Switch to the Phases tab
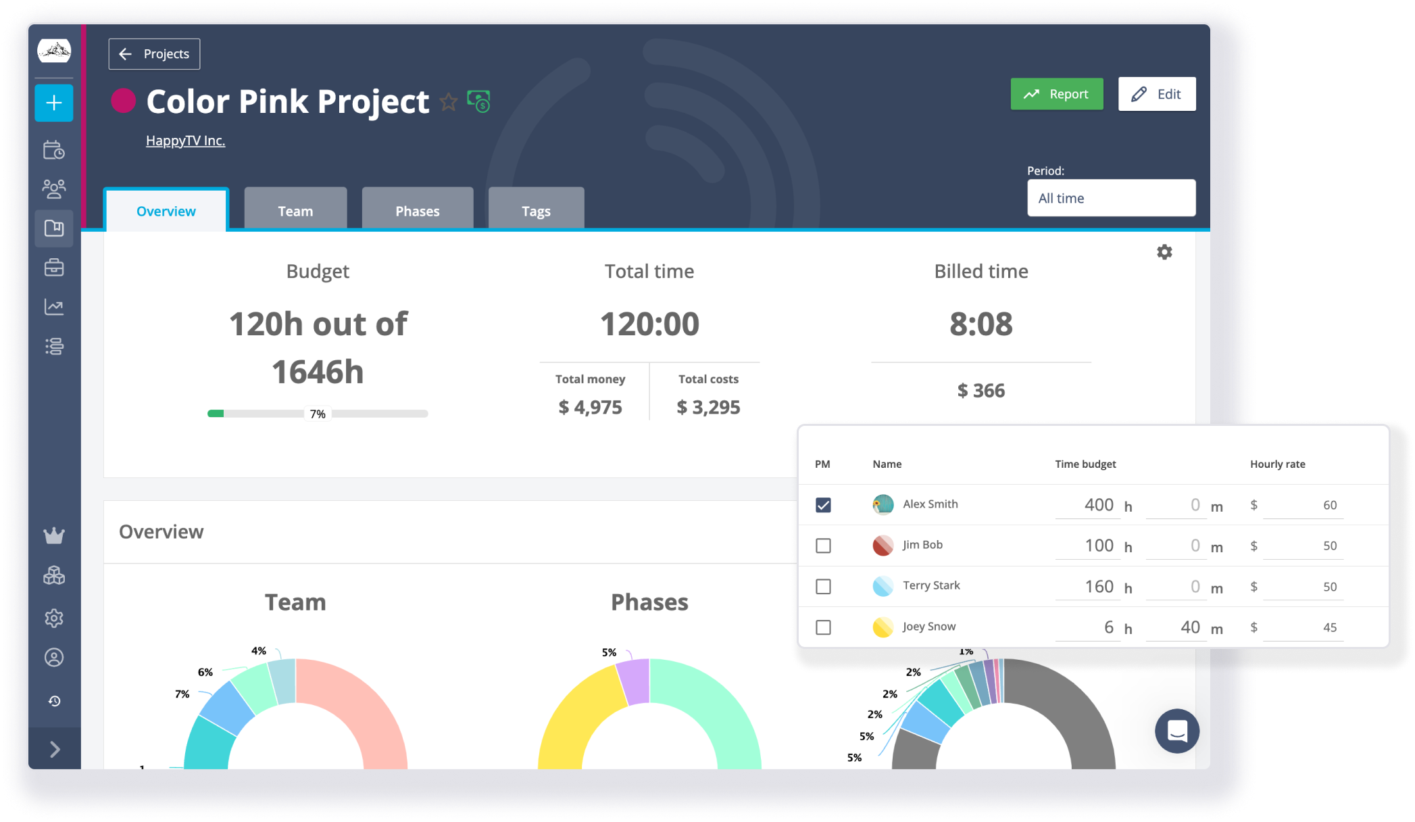 tap(417, 210)
